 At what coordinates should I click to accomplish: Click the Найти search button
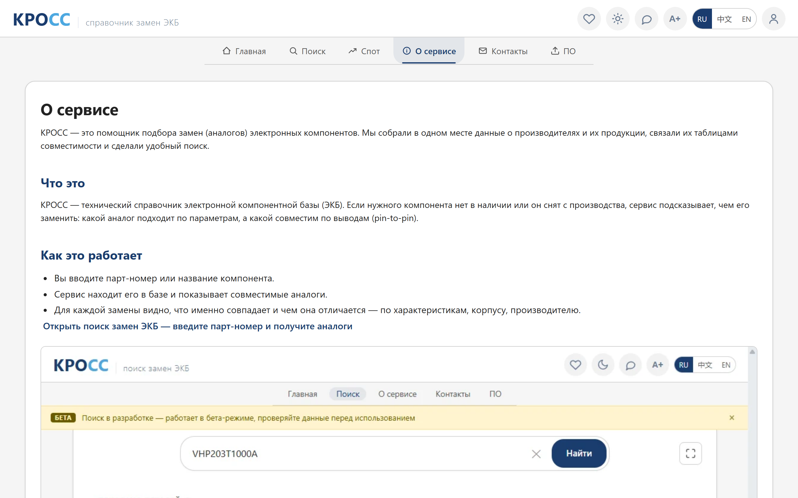point(579,453)
